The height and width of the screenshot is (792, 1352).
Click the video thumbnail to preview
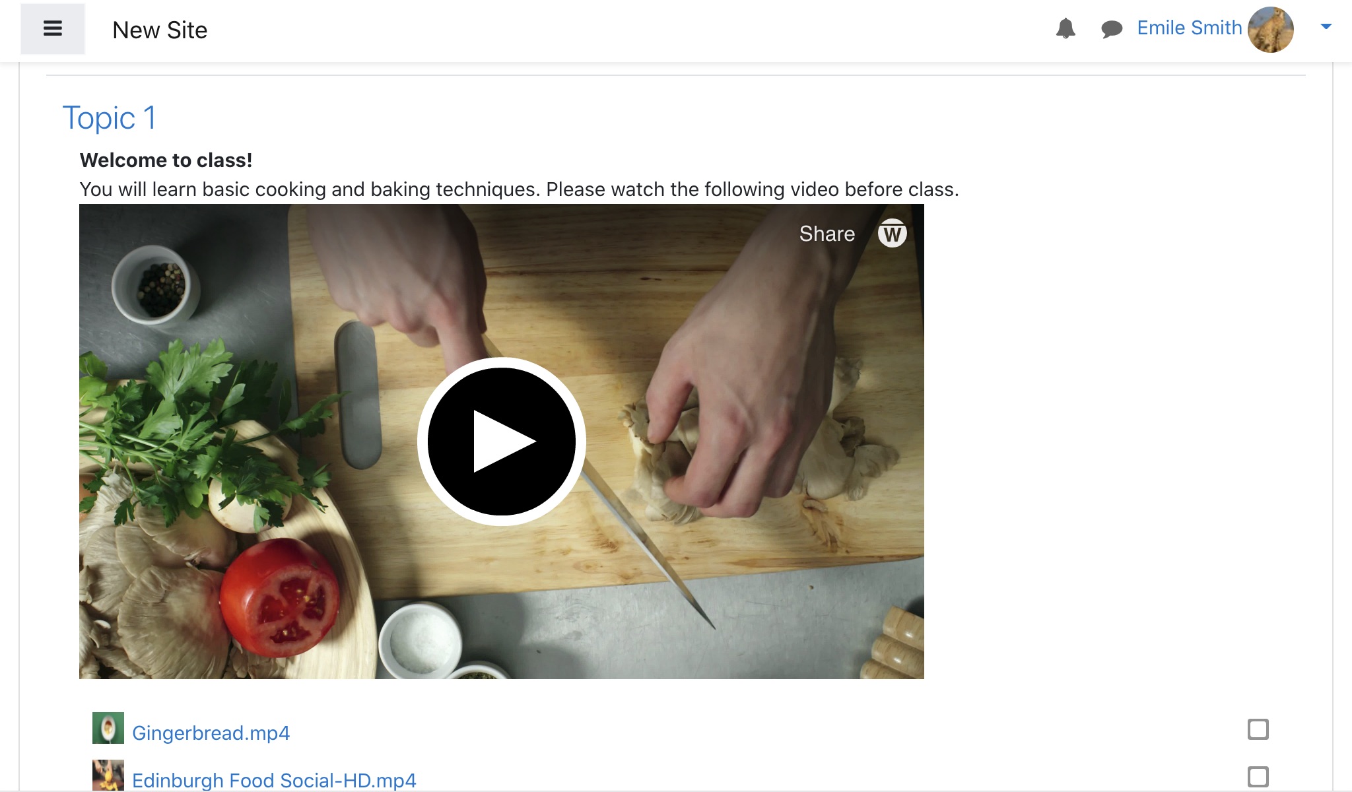[502, 440]
